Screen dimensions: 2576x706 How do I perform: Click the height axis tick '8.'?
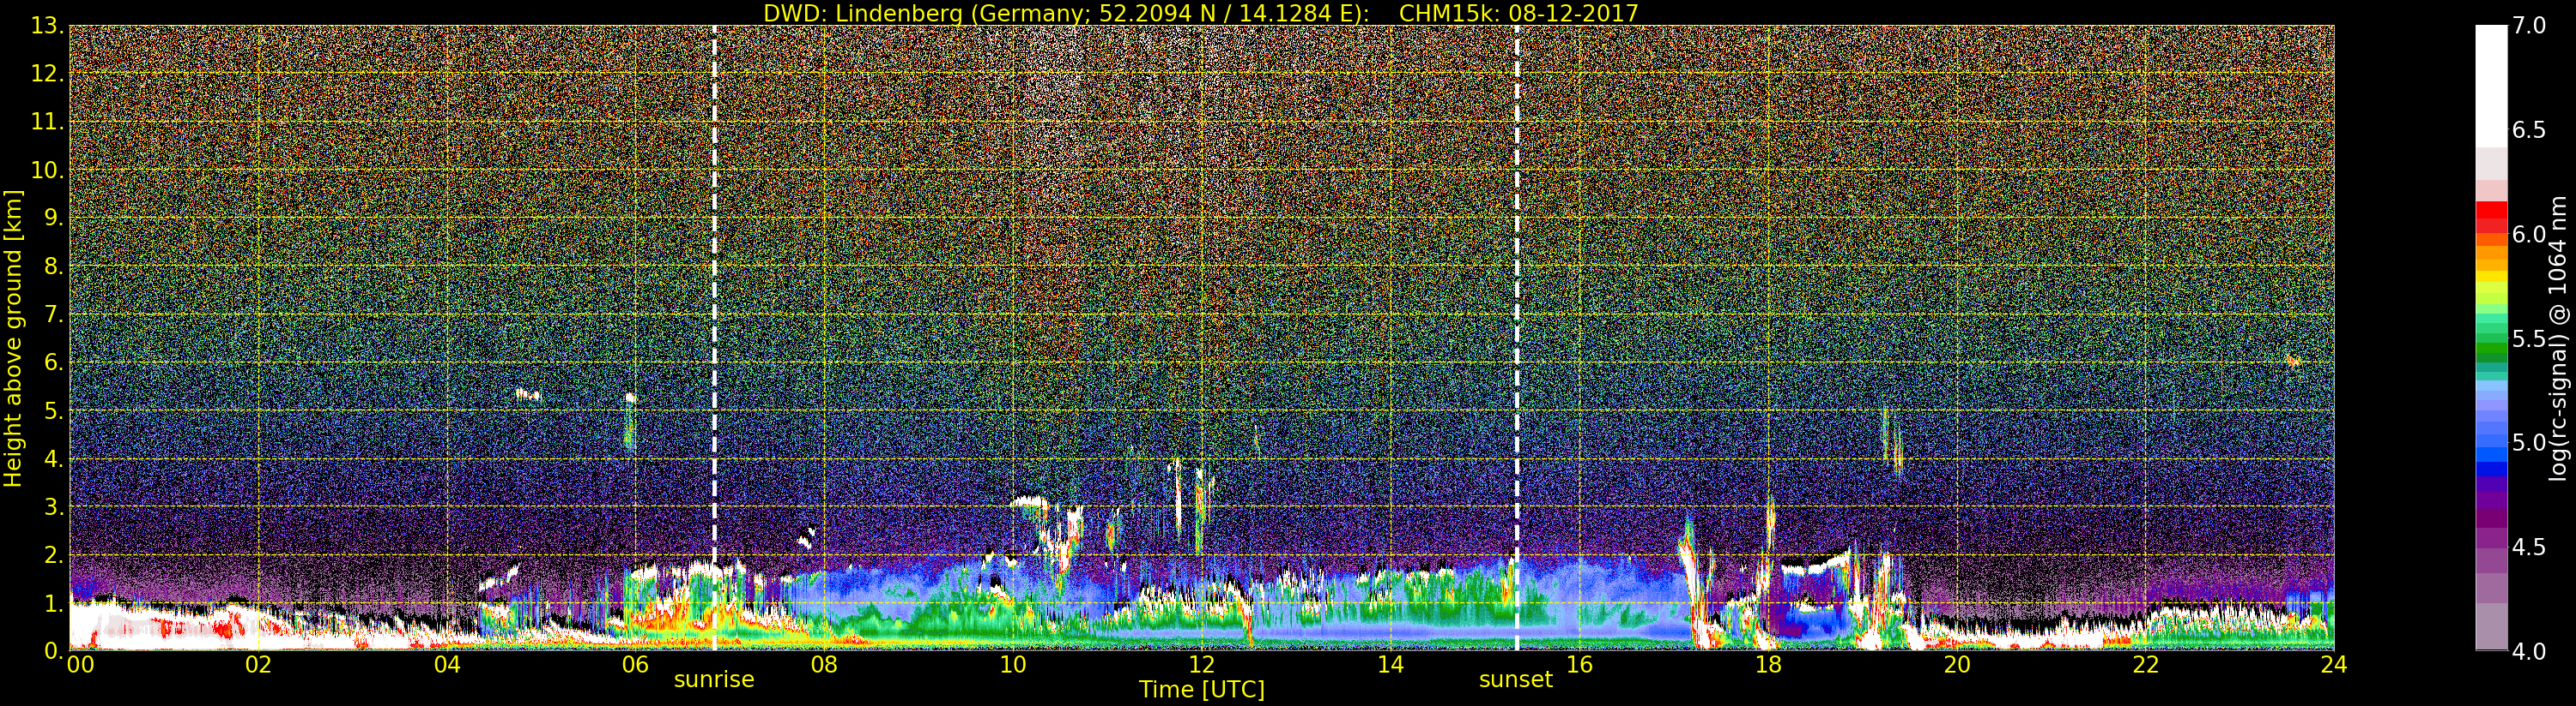coord(53,266)
